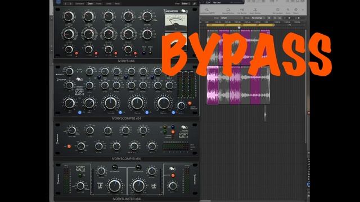Viewport: 360px width, 202px height.
Task: Click first blue LED button below IVORYSCOMP3B knobs
Action: pyautogui.click(x=80, y=112)
